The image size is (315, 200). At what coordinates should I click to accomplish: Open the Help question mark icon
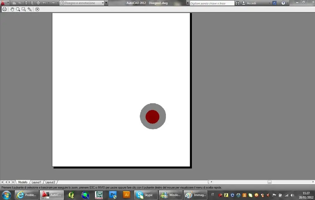coord(283,3)
